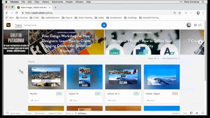Screen dimensions: 210x118
Task: Open the Piqsure bookmarks folder
Action: tap(67, 18)
